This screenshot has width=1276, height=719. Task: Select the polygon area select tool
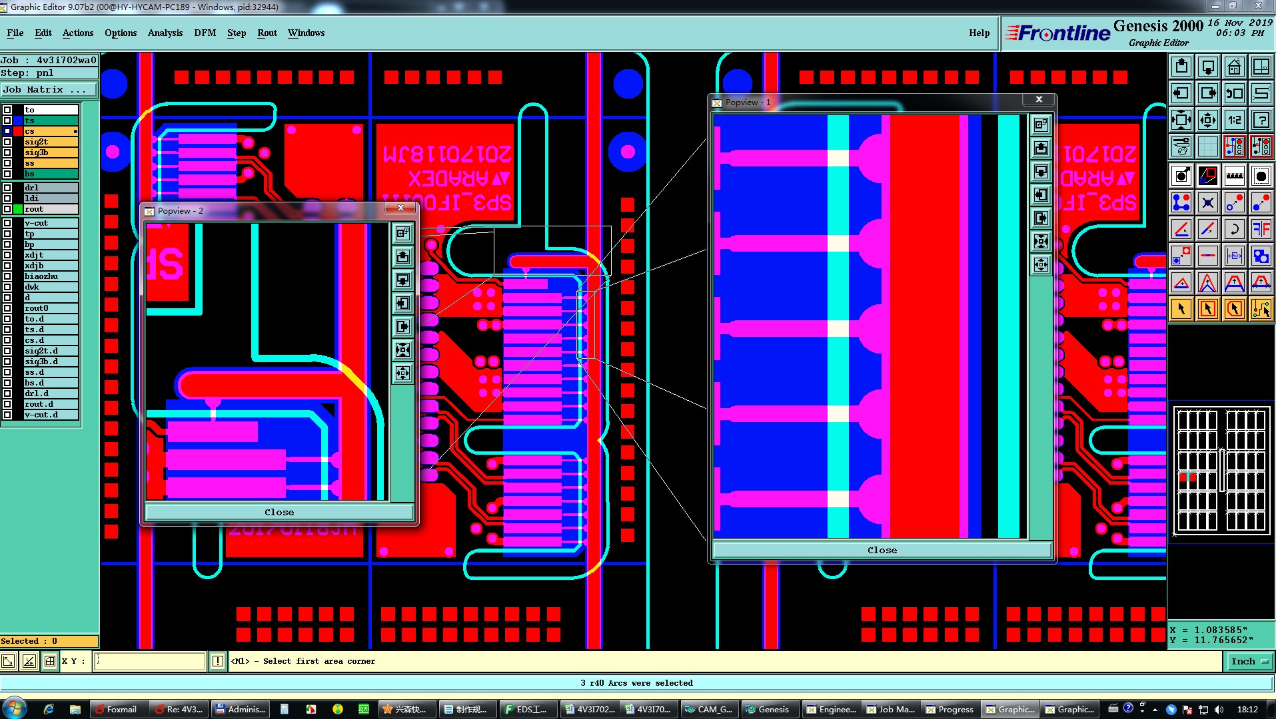1235,309
